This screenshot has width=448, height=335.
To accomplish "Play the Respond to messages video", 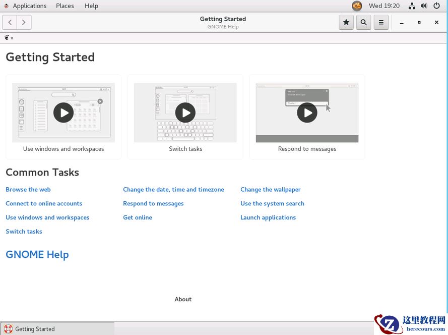I will coord(307,113).
